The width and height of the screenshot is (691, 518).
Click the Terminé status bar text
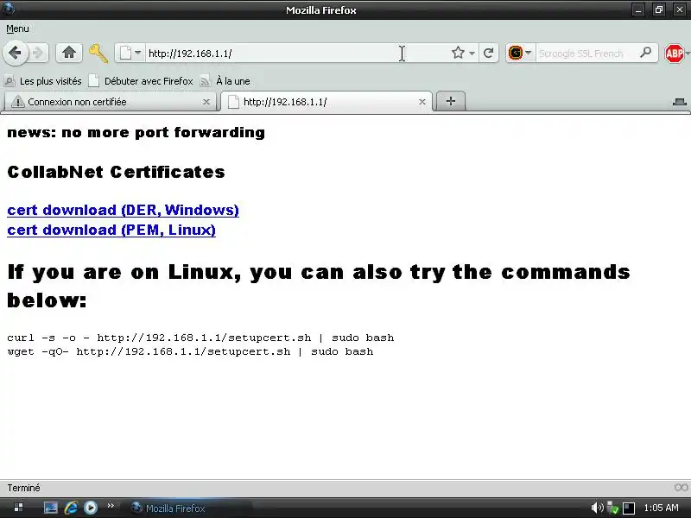pos(23,488)
